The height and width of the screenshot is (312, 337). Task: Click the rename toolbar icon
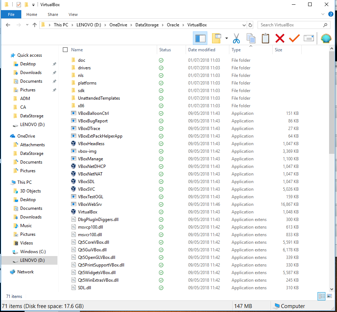(309, 38)
